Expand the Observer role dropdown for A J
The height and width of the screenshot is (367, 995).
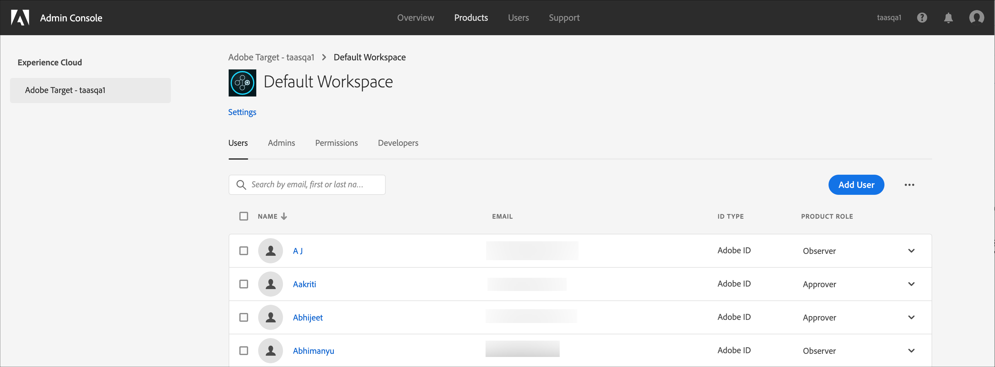point(911,251)
